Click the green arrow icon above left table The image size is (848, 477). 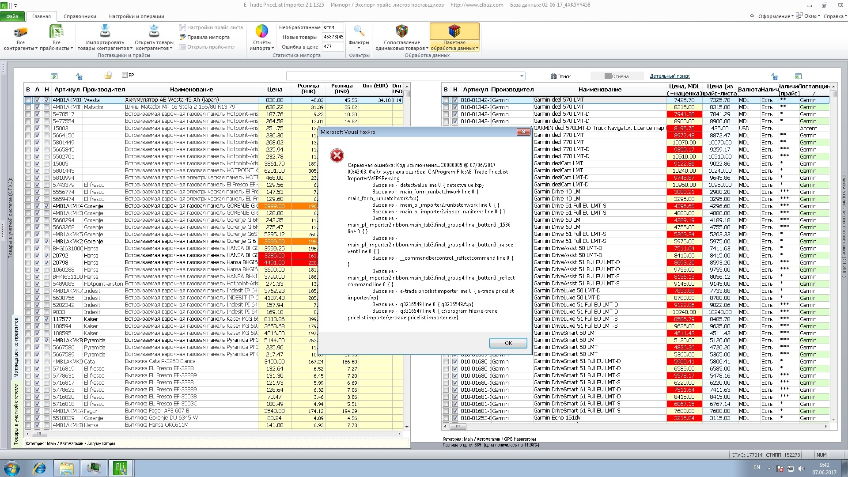point(54,76)
